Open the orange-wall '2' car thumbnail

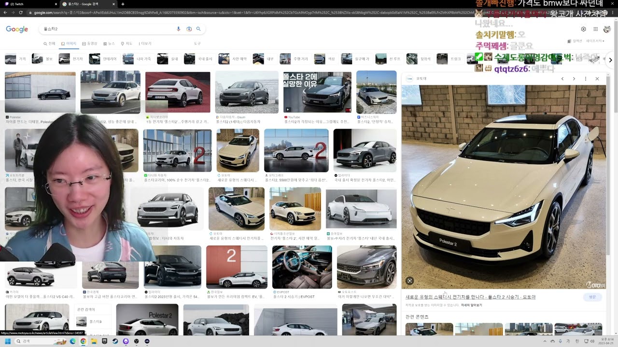click(237, 267)
